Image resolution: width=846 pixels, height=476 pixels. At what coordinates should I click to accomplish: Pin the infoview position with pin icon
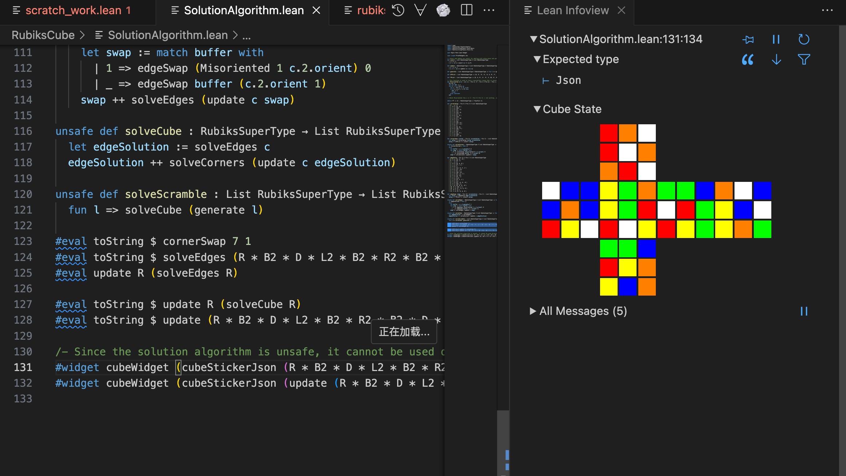pyautogui.click(x=748, y=39)
